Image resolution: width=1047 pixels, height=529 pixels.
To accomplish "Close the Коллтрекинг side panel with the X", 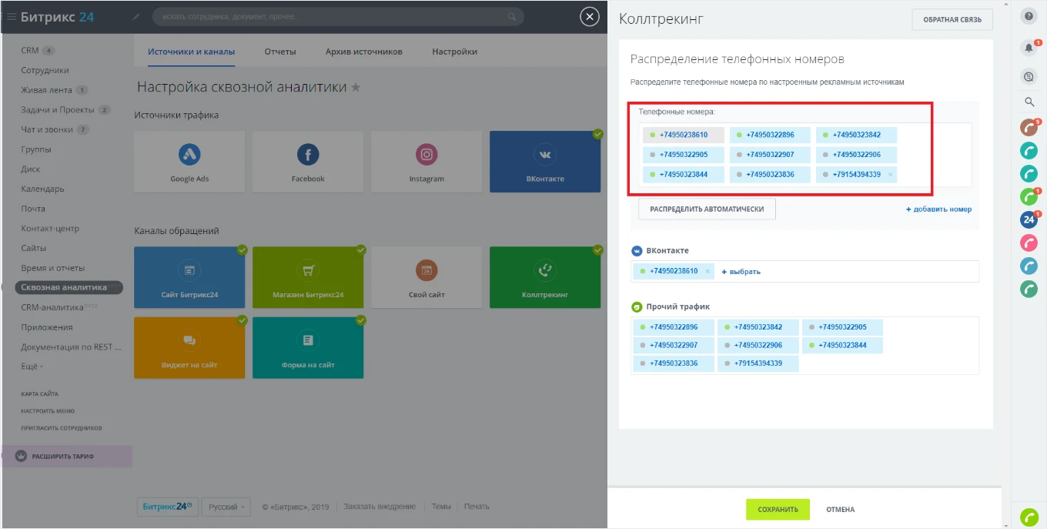I will [x=590, y=17].
